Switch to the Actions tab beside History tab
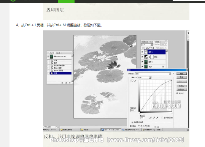The width and height of the screenshot is (205, 147). (59, 53)
